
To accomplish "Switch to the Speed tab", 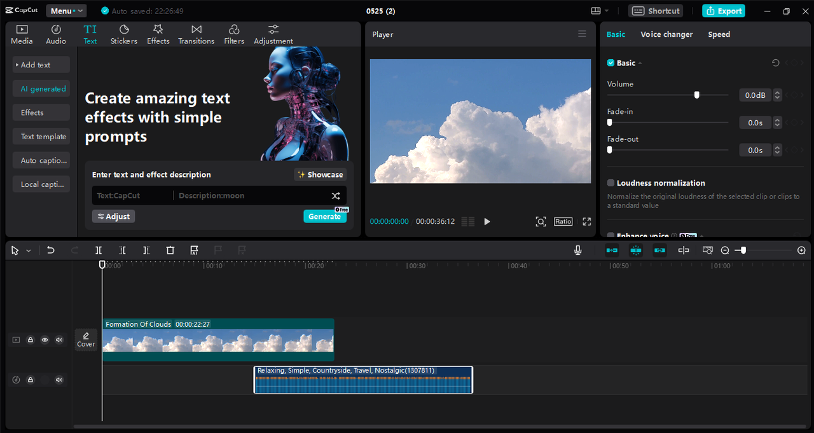I will [719, 34].
